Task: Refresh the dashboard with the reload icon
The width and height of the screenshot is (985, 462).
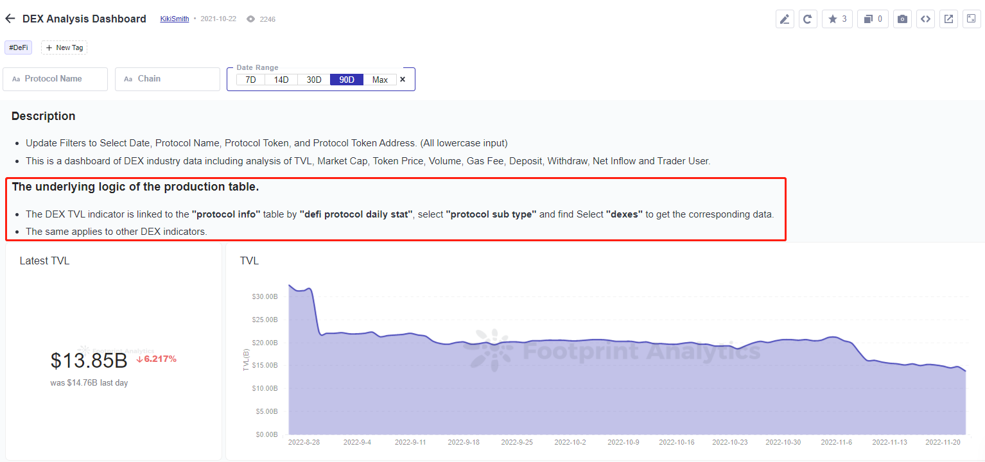Action: click(807, 19)
